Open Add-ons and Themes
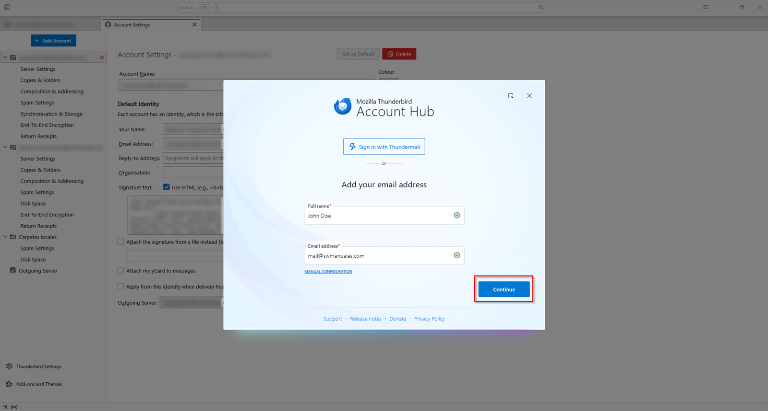Viewport: 768px width, 411px height. [x=39, y=384]
